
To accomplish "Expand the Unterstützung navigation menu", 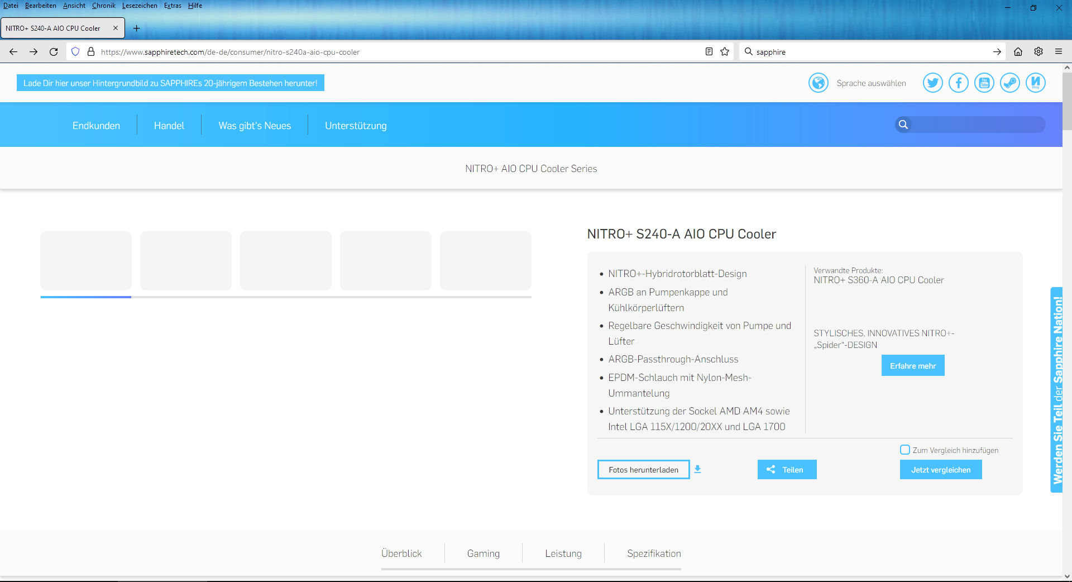I will coord(356,126).
